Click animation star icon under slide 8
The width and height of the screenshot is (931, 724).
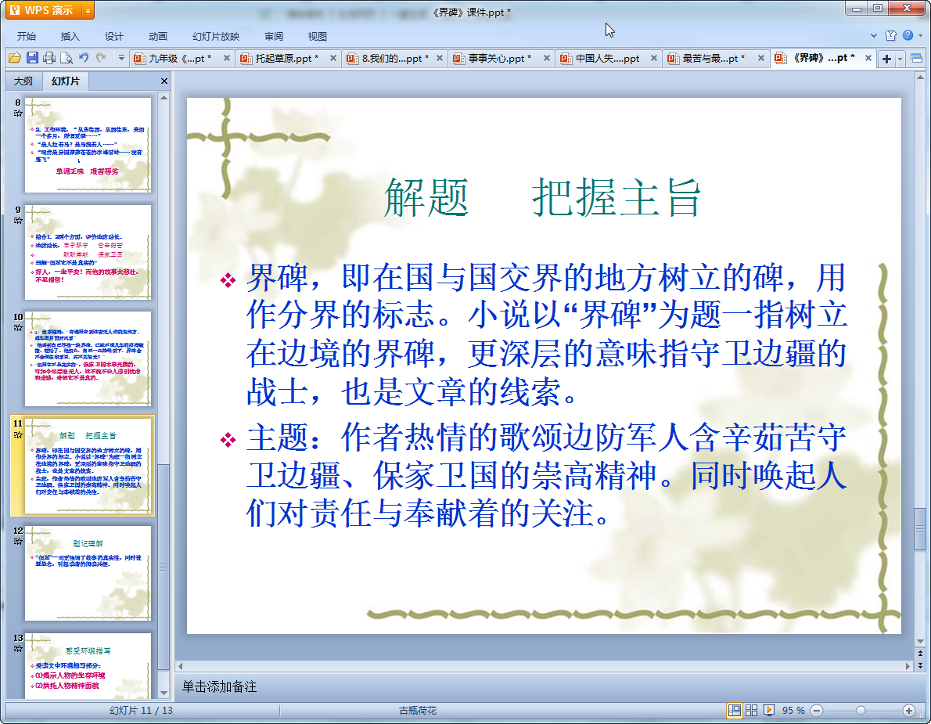pyautogui.click(x=18, y=113)
